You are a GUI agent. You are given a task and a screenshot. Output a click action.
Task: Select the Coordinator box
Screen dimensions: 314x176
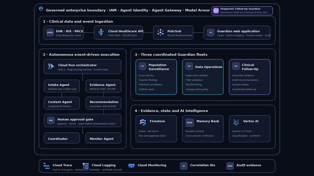pyautogui.click(x=62, y=138)
